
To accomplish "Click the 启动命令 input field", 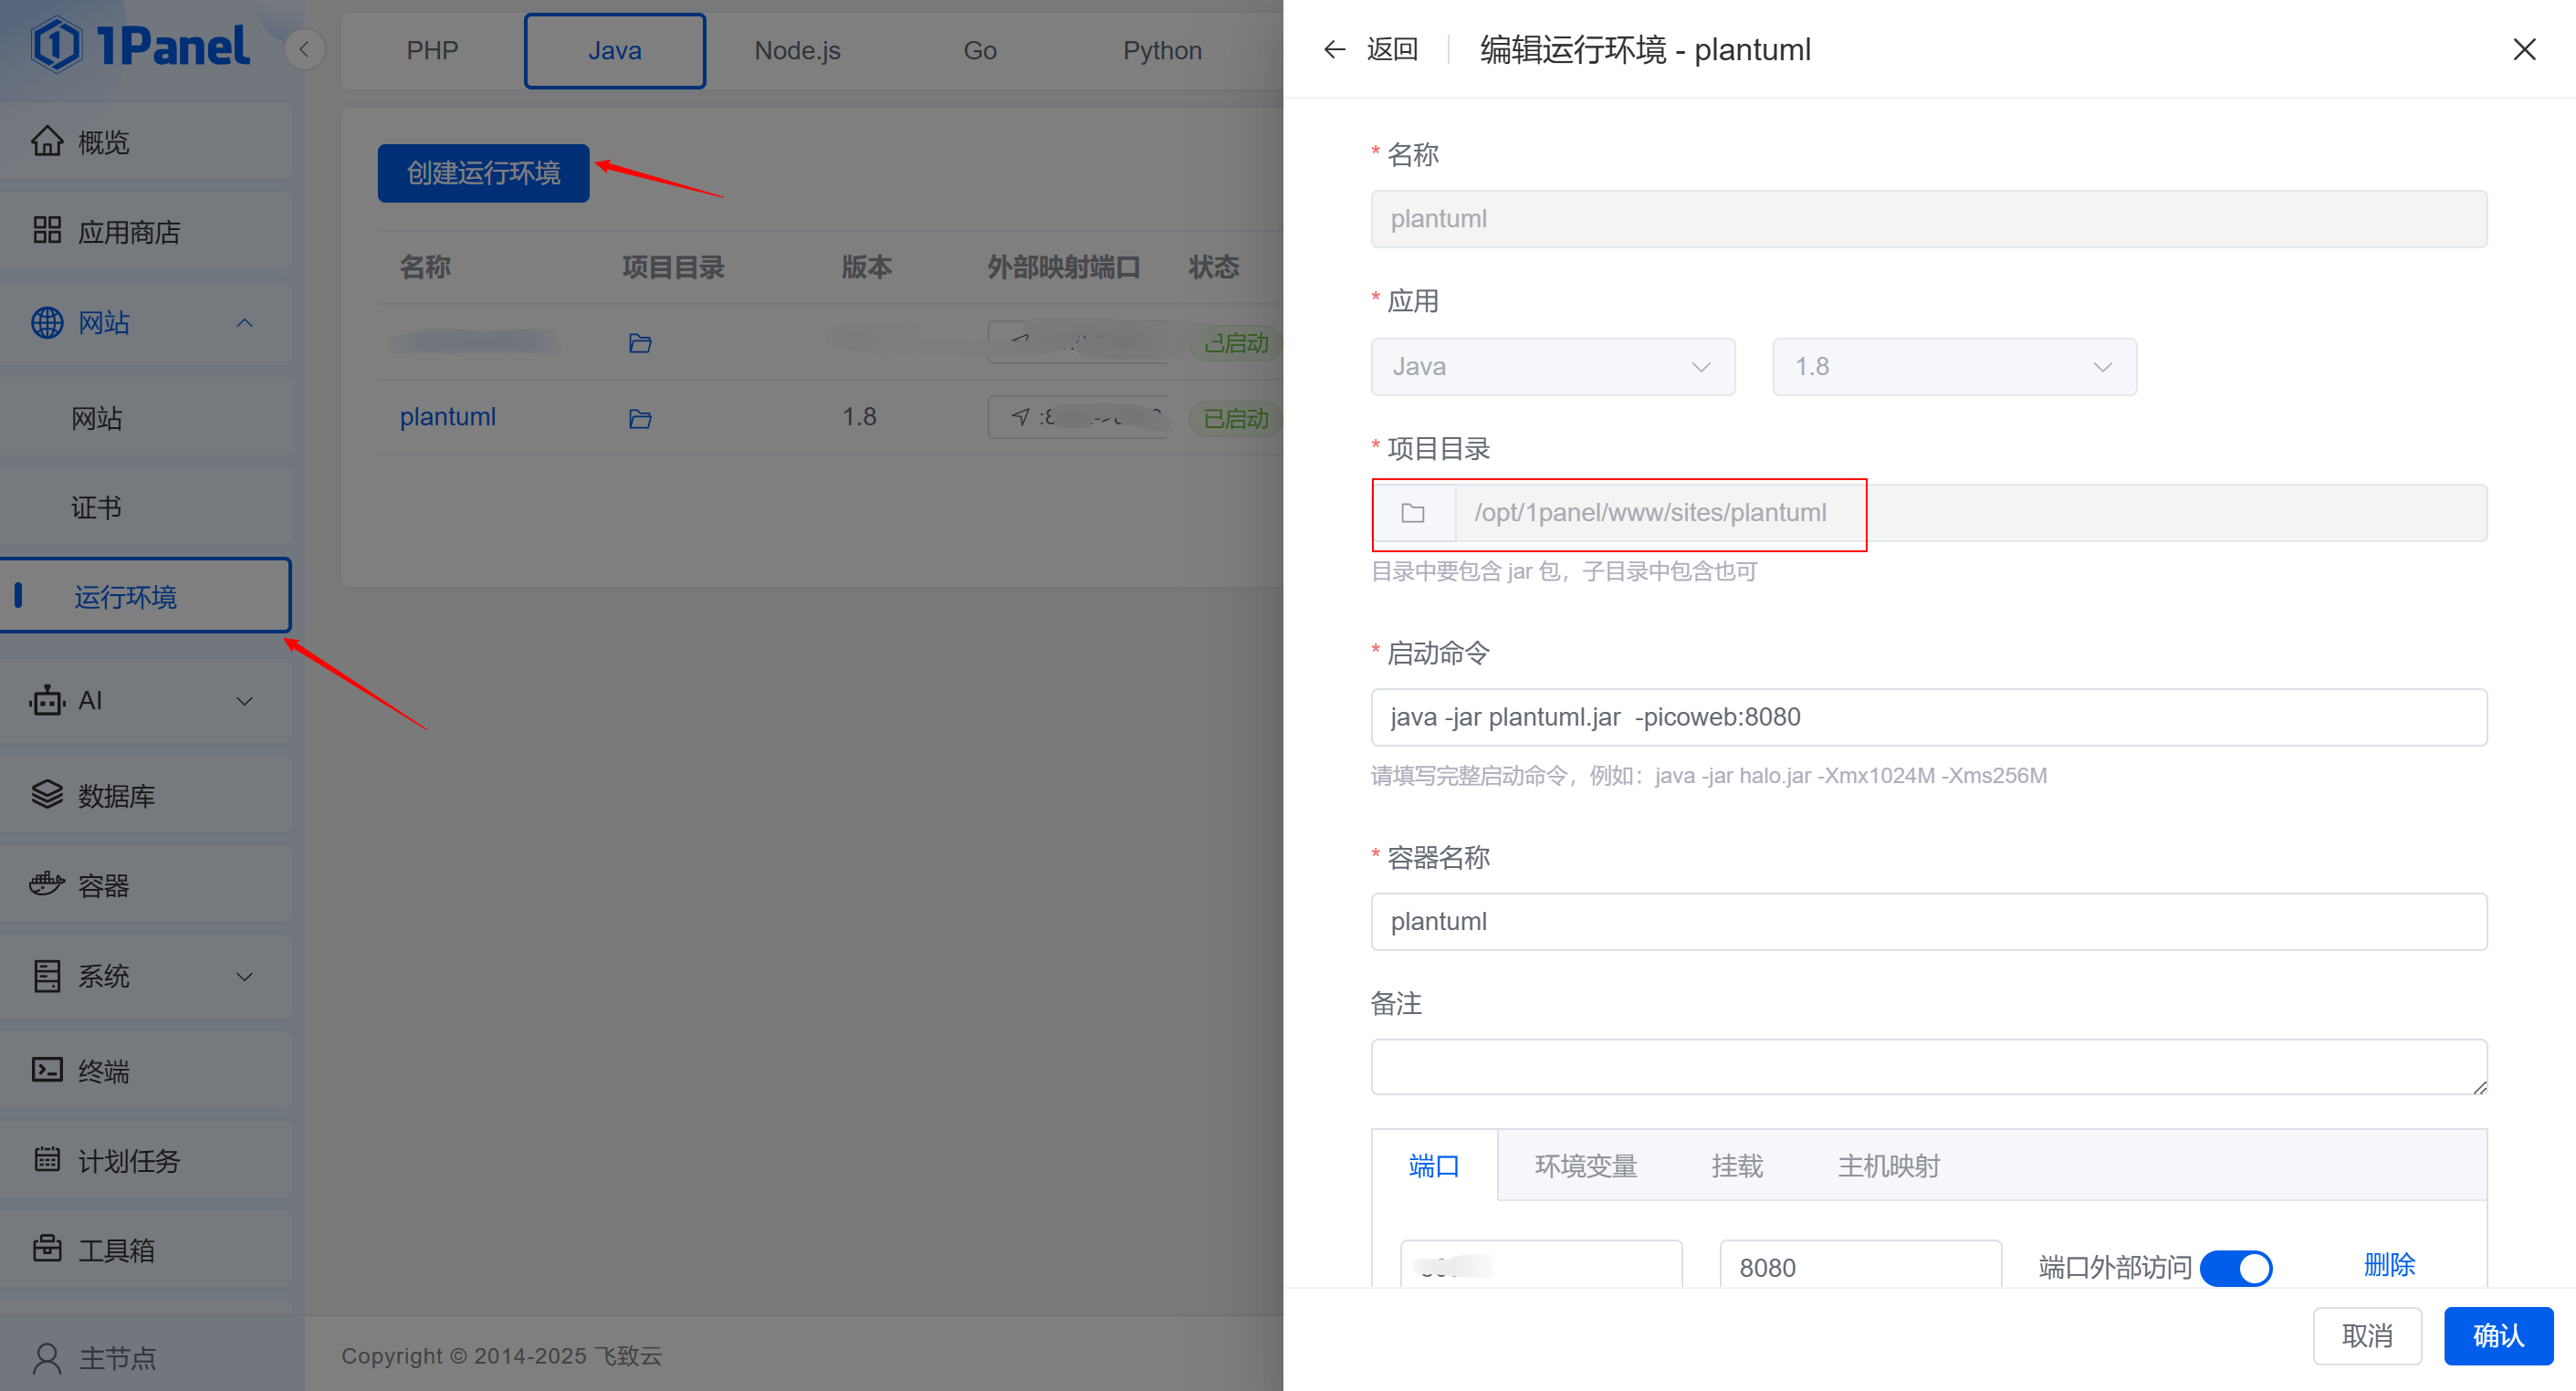I will click(x=1928, y=717).
